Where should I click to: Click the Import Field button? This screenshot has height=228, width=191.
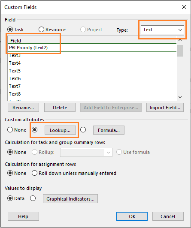point(165,108)
